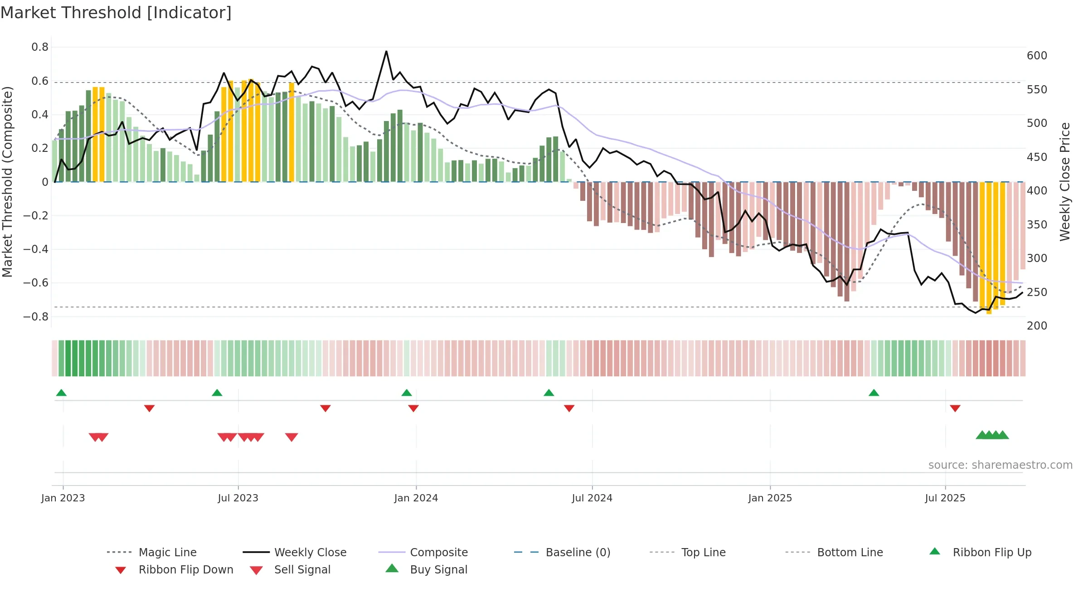Click the red Sell Signal legend triangle
Image resolution: width=1088 pixels, height=612 pixels.
256,570
